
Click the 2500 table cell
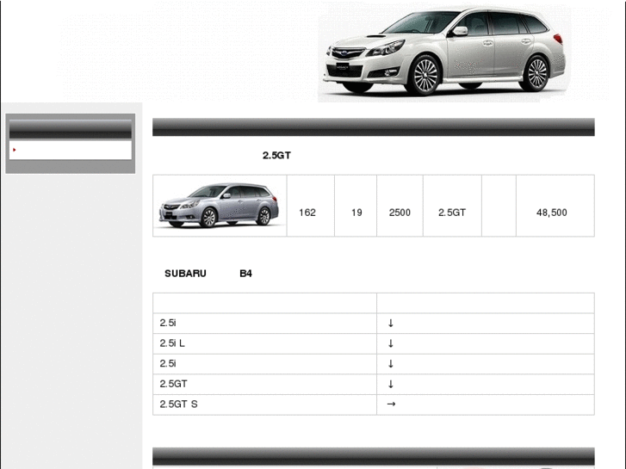(400, 206)
